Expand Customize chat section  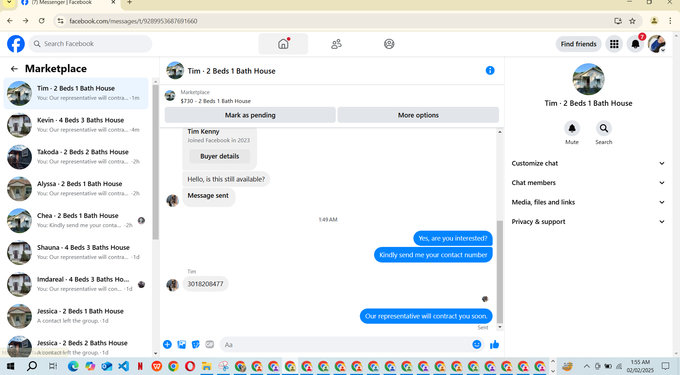pyautogui.click(x=588, y=163)
